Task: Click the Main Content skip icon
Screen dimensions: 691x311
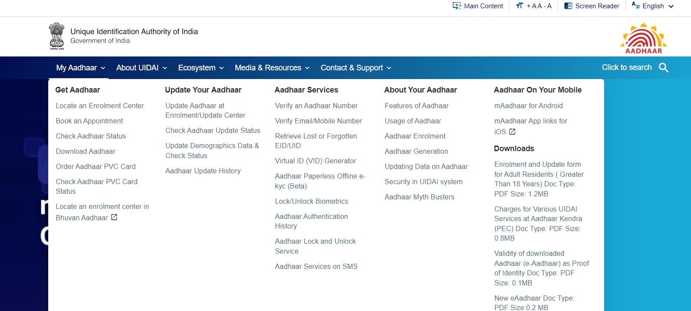Action: pos(456,6)
